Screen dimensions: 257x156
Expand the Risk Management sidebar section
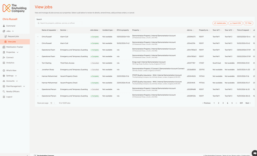pos(24,86)
